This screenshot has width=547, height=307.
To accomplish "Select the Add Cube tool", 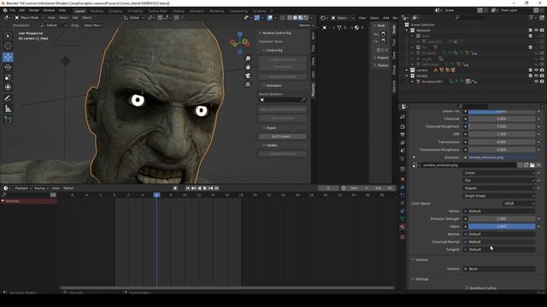I will (x=8, y=120).
